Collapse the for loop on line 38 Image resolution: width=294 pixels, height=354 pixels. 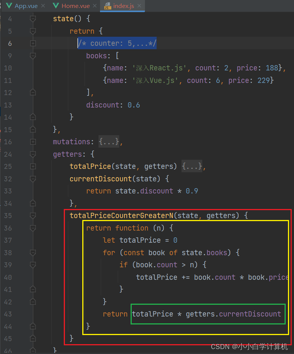tap(33, 253)
